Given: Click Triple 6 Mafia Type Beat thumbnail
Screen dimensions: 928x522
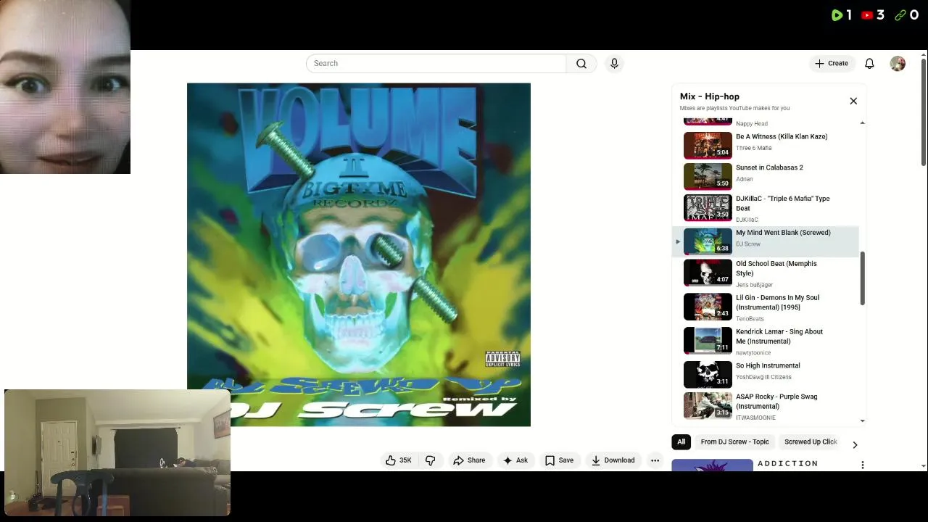Looking at the screenshot, I should [708, 208].
